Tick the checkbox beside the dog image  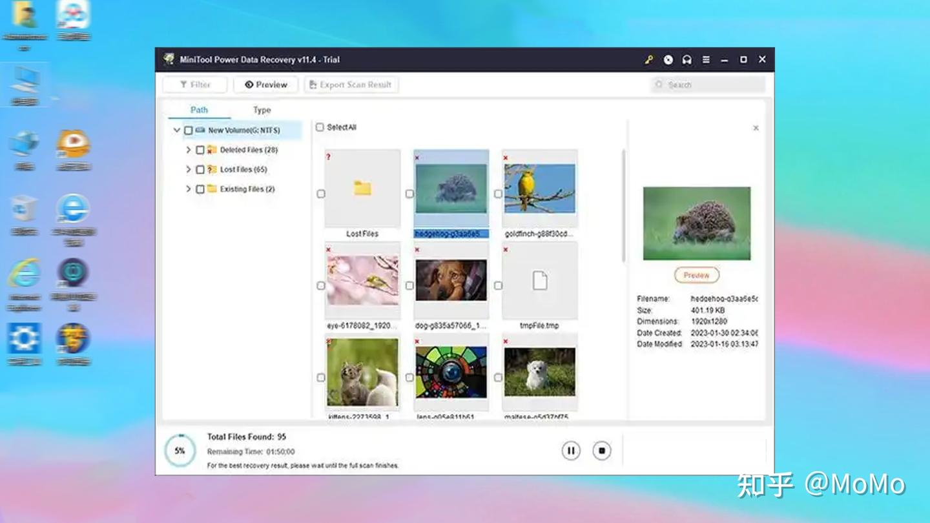click(x=409, y=285)
